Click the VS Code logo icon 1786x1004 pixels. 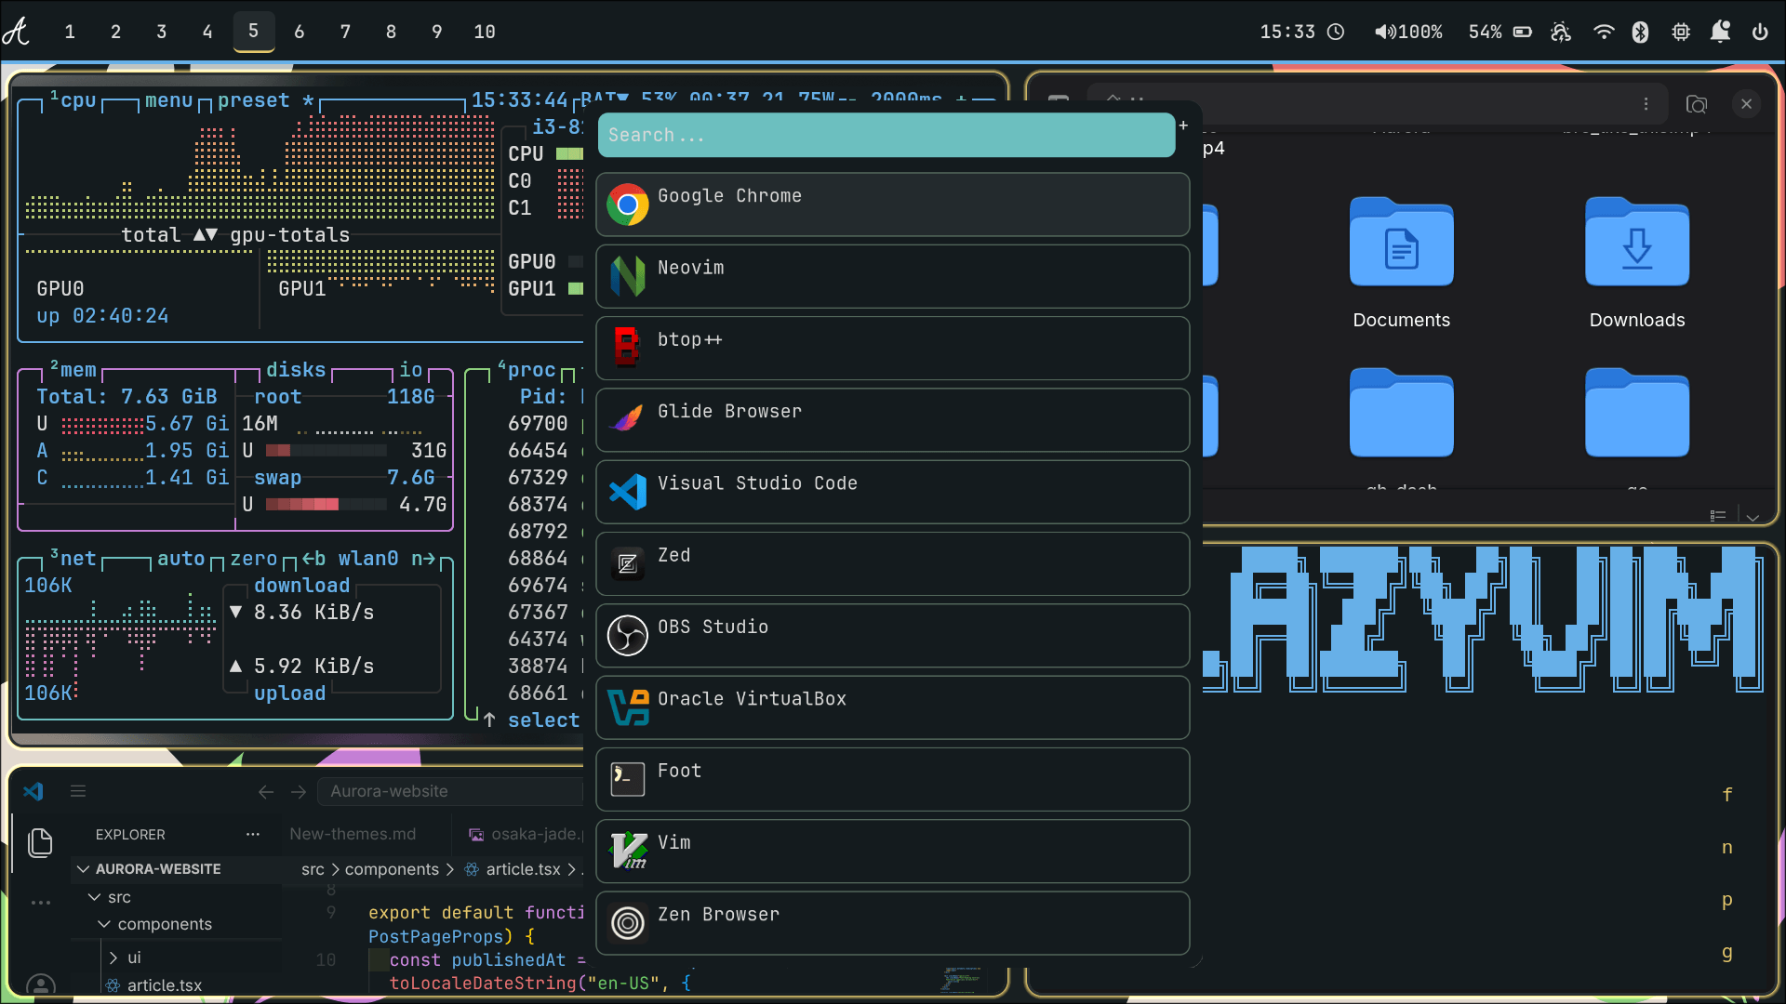click(x=33, y=791)
